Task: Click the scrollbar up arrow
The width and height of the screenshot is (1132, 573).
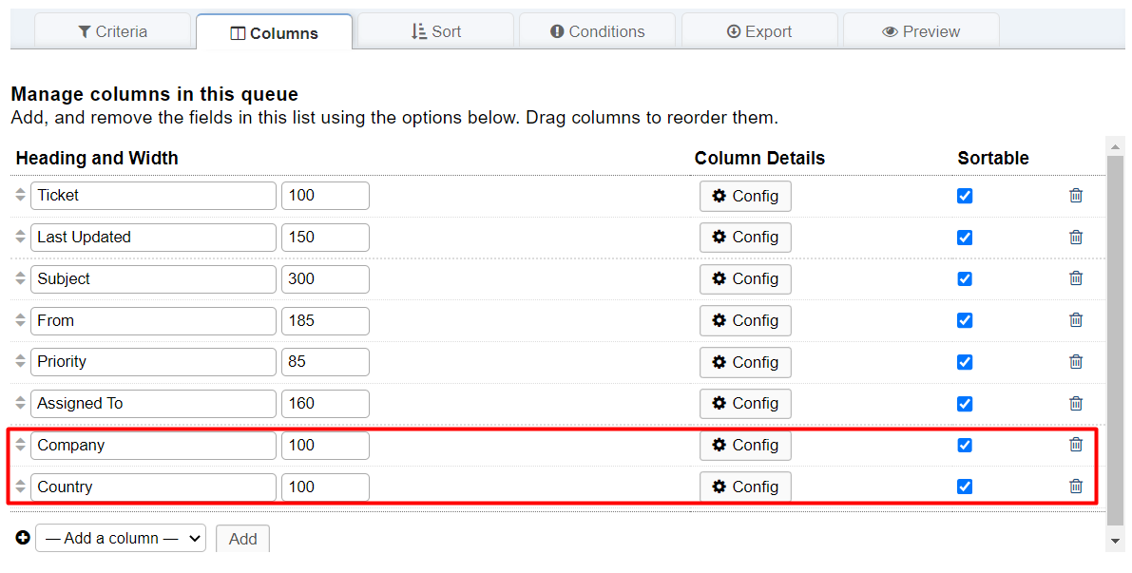Action: point(1116,146)
